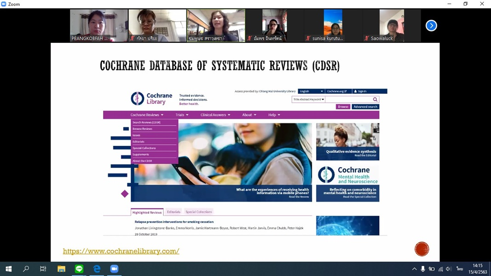Open the Zoom app from the taskbar
Screen dimensions: 491x276
click(114, 269)
